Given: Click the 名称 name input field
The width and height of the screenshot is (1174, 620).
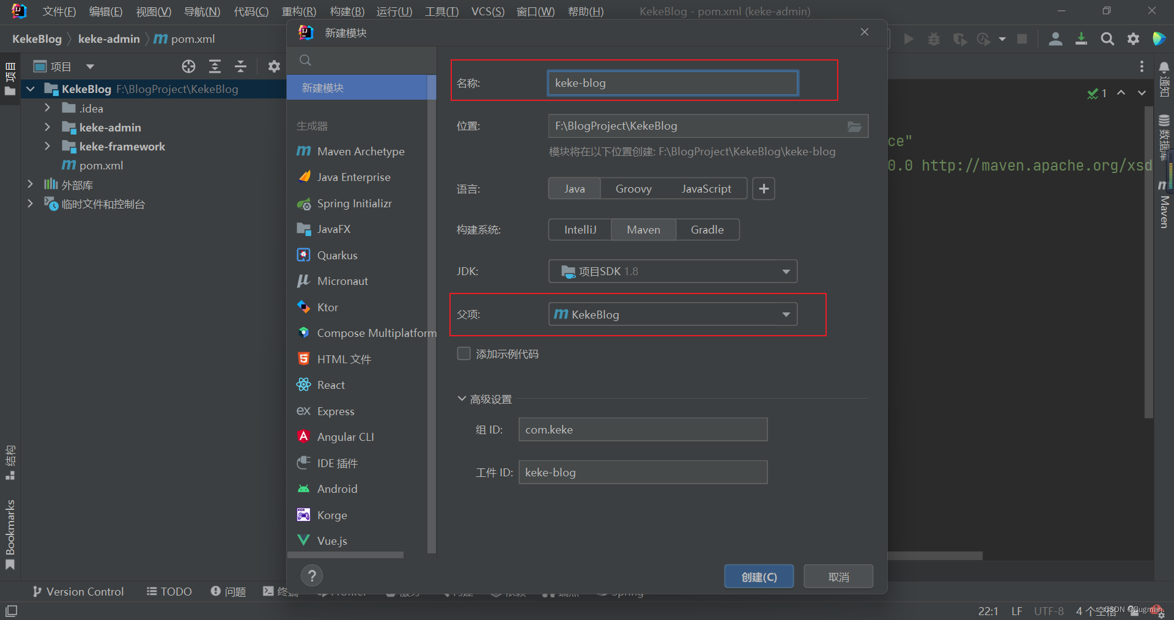Looking at the screenshot, I should tap(673, 83).
